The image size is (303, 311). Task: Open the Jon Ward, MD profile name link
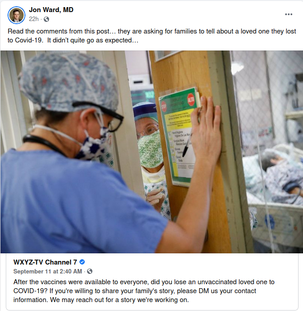(x=51, y=10)
